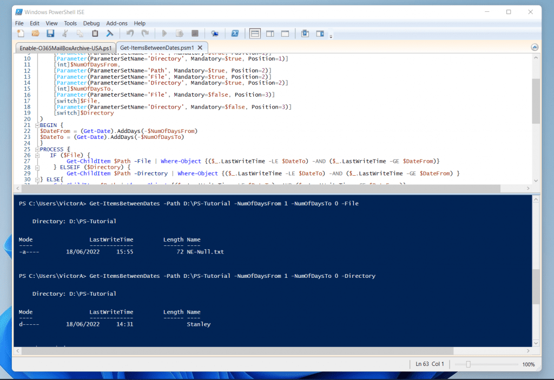Click Windows PowerShell ISE title bar icon
The image size is (554, 380).
tap(19, 12)
